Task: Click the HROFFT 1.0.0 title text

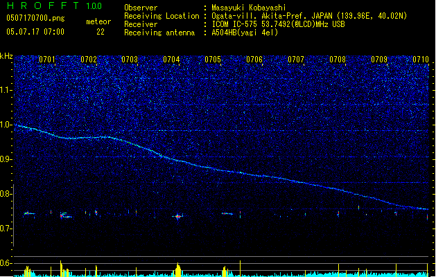Action: [55, 6]
